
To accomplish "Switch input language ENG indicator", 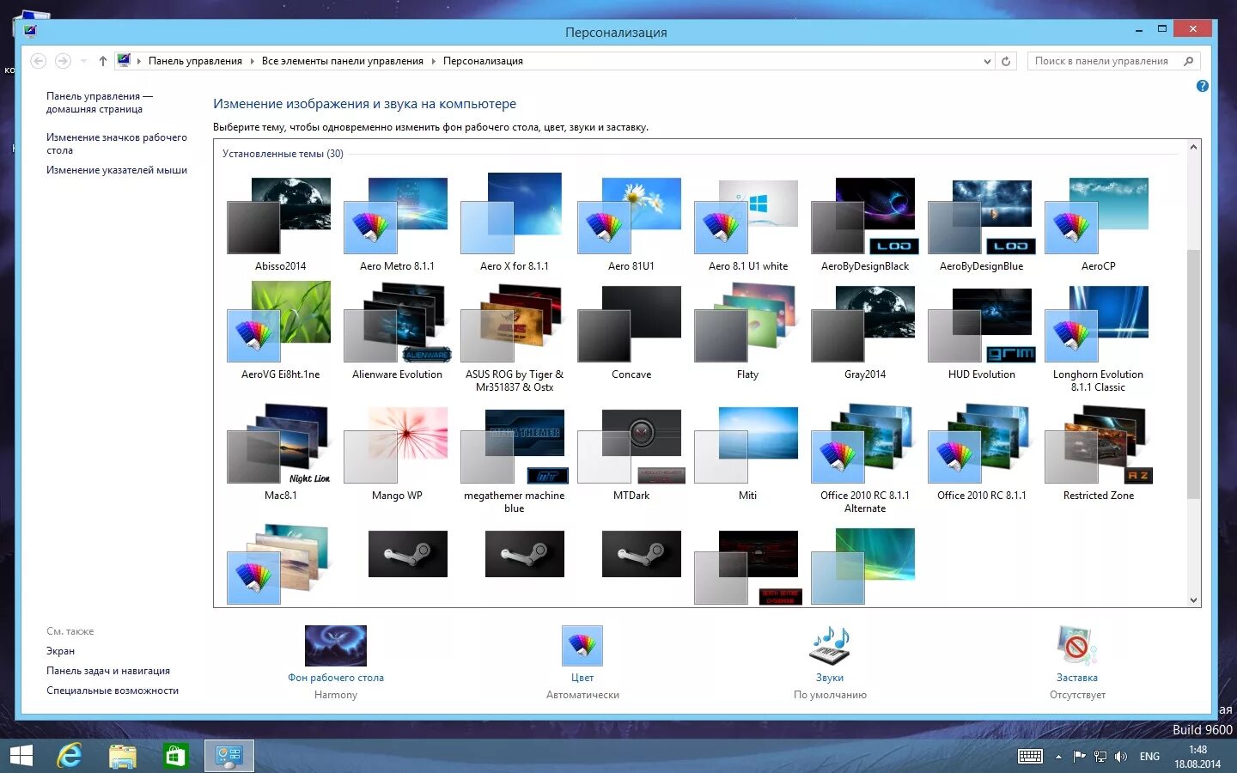I will click(x=1149, y=757).
